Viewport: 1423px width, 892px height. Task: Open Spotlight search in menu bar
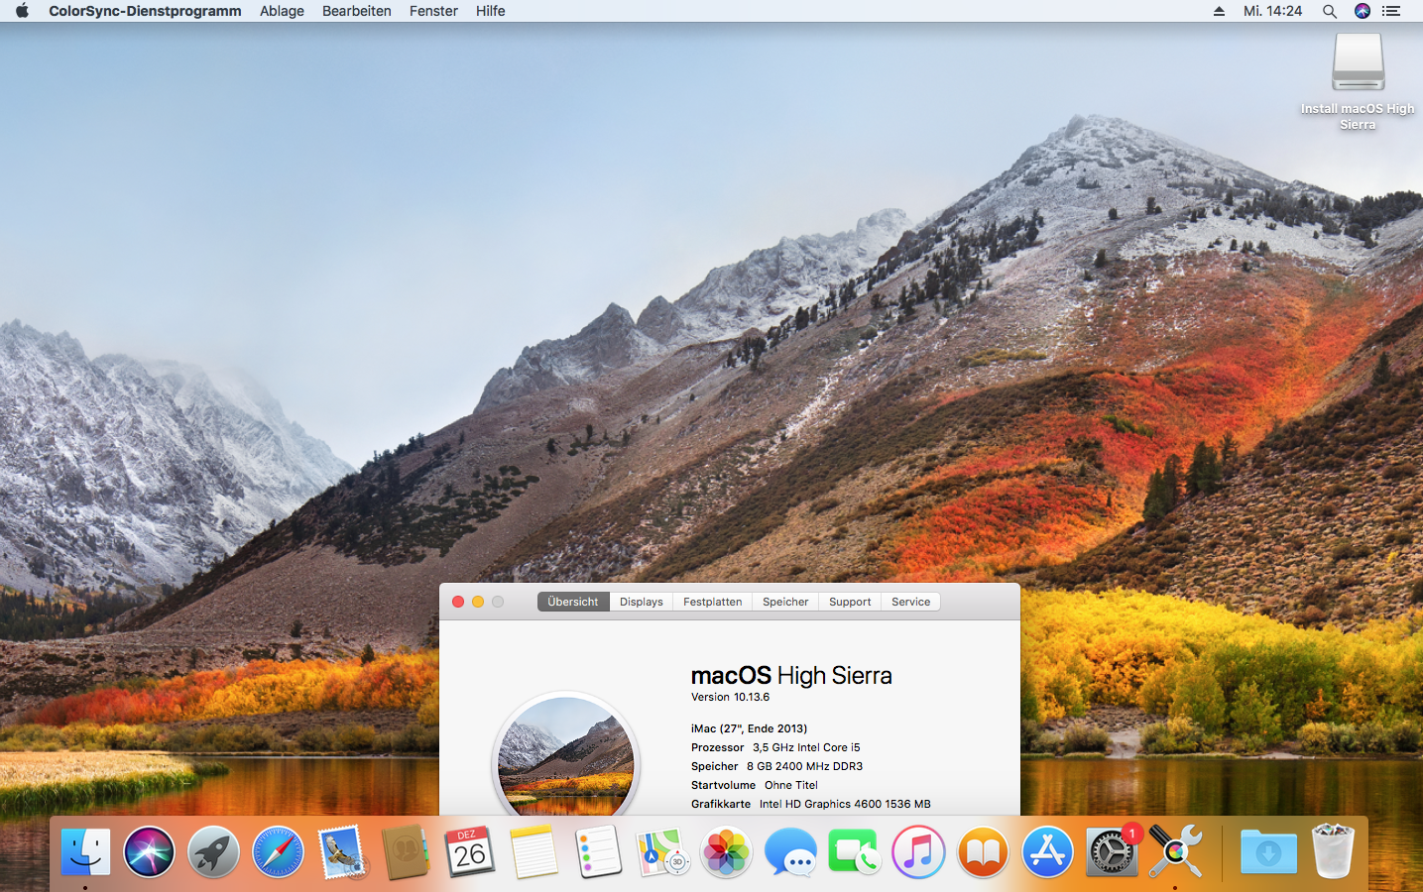[1330, 11]
